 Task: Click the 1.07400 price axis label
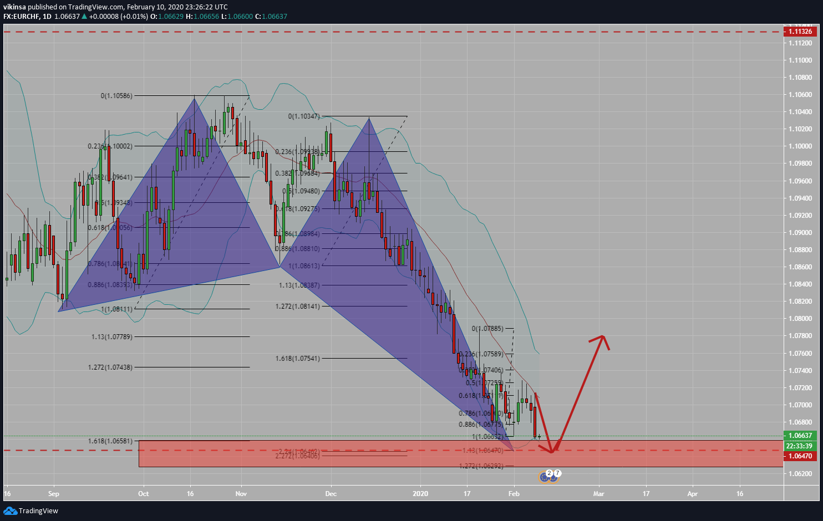[x=800, y=371]
